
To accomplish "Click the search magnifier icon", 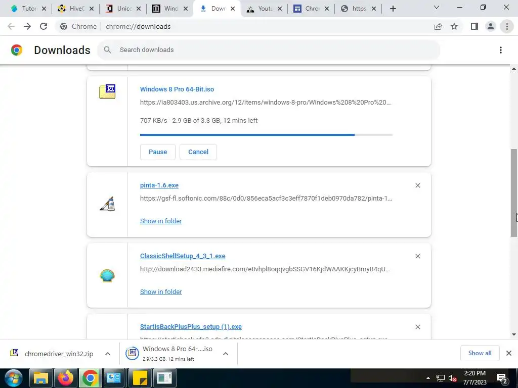I will [107, 50].
